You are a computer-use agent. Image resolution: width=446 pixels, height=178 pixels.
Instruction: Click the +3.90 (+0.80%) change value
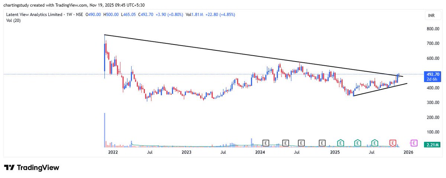coord(170,15)
